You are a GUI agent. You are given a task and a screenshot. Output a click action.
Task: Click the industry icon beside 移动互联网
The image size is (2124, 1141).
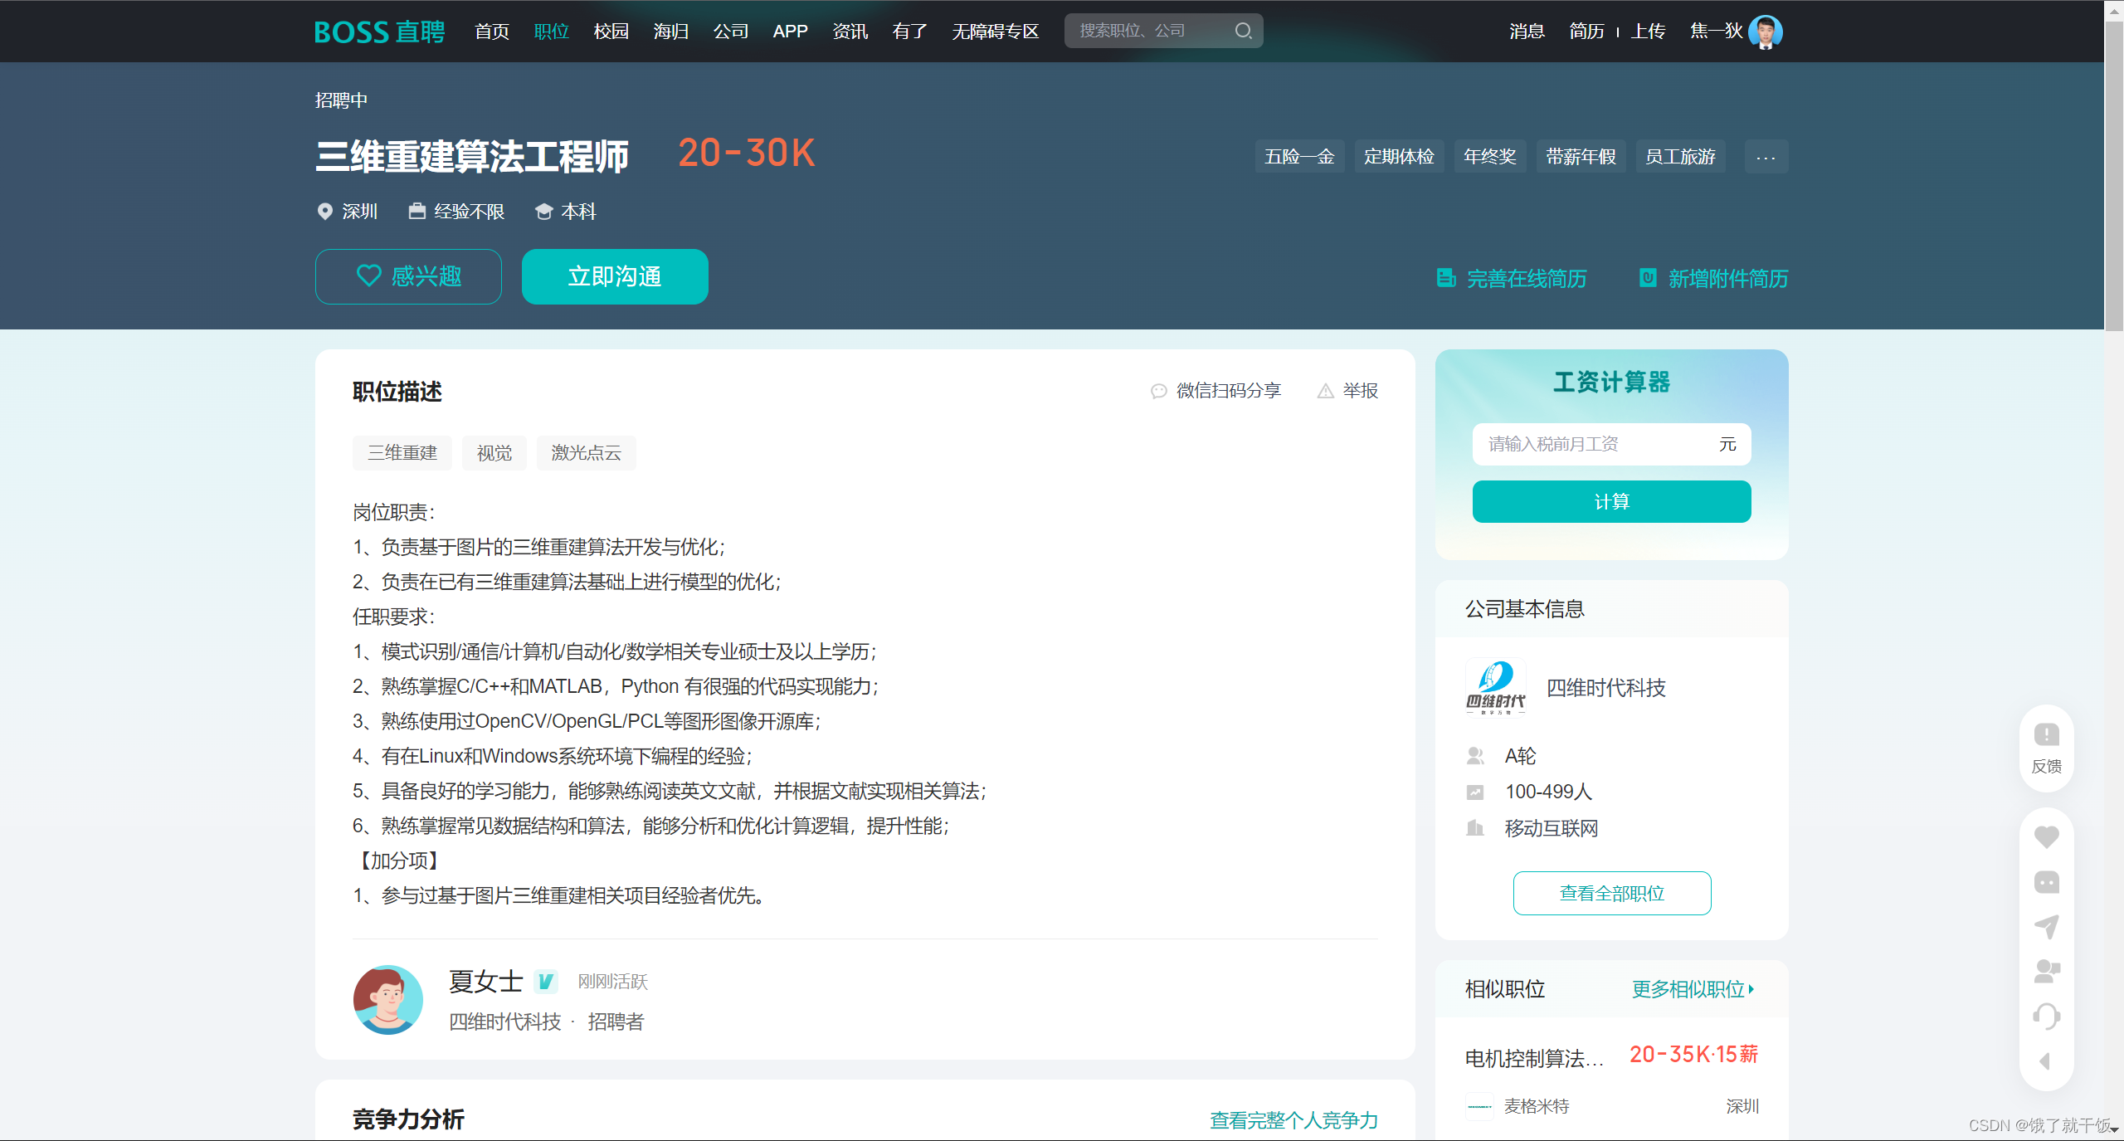[x=1475, y=828]
